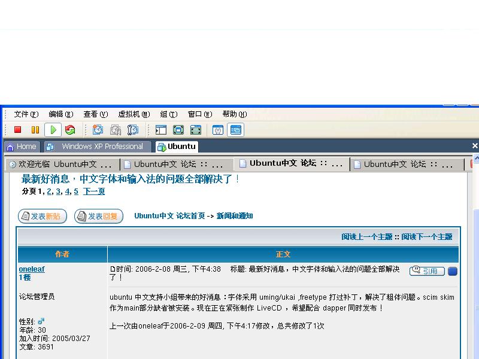
Task: Open the 编辑(E) menu
Action: point(61,114)
